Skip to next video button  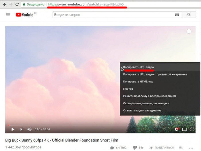[x=22, y=129]
